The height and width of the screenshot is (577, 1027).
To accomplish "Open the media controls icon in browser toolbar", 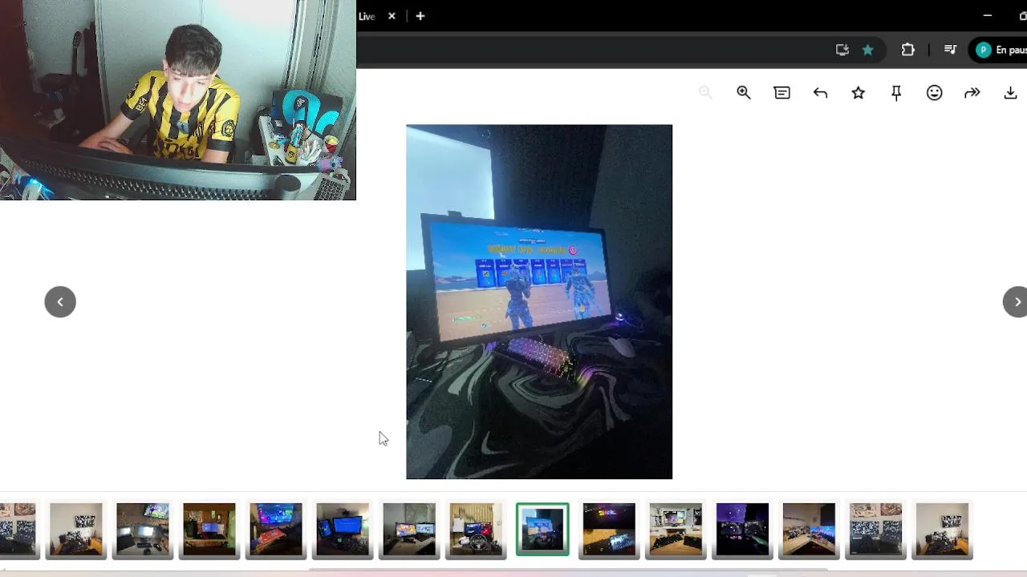I will (950, 50).
